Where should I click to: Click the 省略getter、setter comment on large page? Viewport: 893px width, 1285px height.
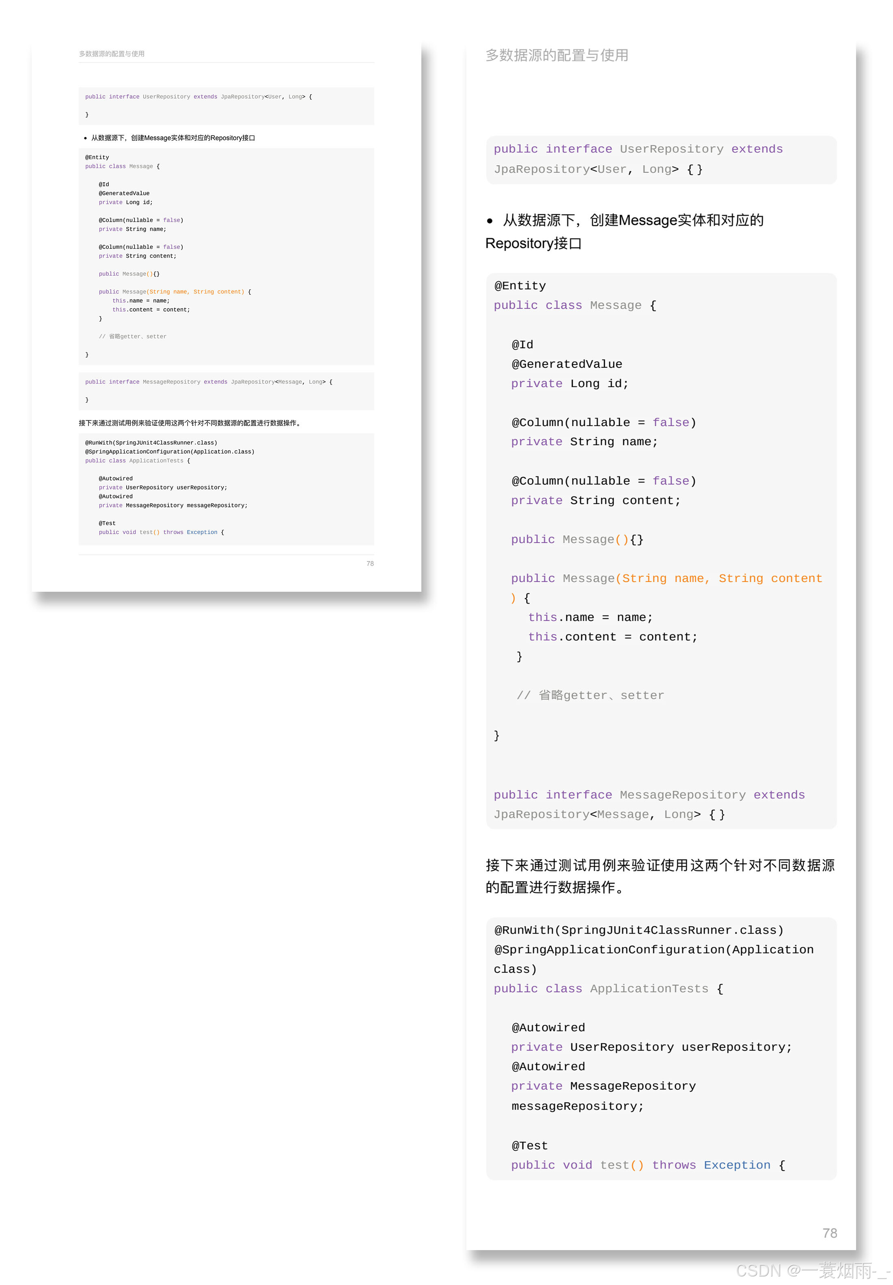tap(590, 695)
